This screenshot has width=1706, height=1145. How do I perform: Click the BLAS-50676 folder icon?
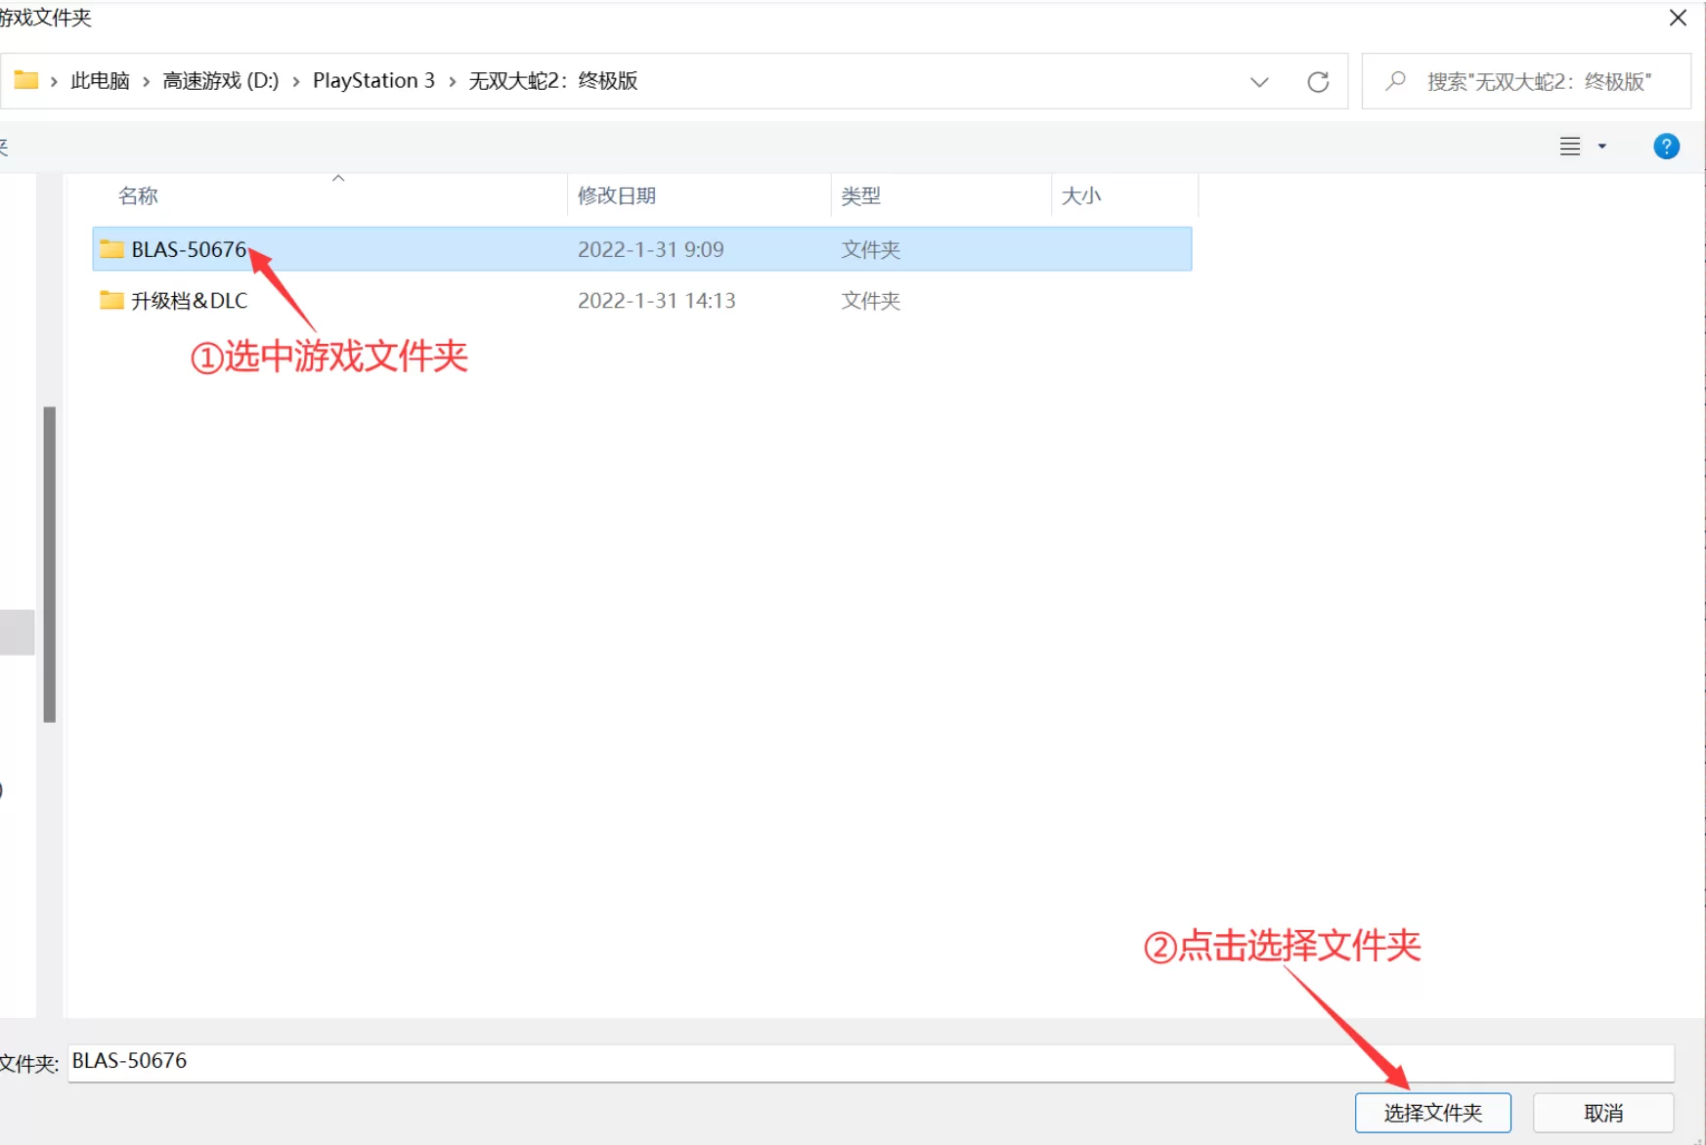[x=112, y=249]
